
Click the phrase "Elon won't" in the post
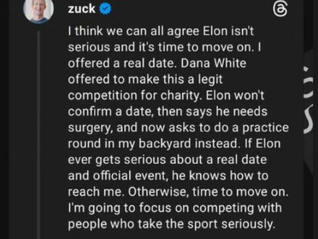[x=235, y=96]
